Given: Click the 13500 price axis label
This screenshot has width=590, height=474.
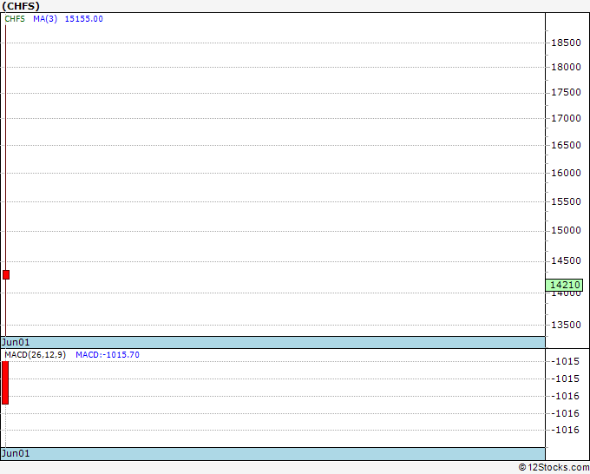Looking at the screenshot, I should coord(566,325).
